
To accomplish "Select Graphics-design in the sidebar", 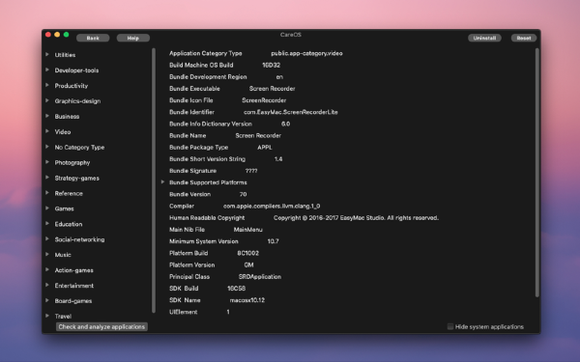I will tap(77, 101).
